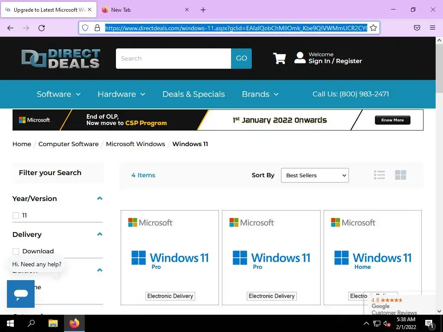
Task: Open Microsoft Windows breadcrumb
Action: [135, 144]
